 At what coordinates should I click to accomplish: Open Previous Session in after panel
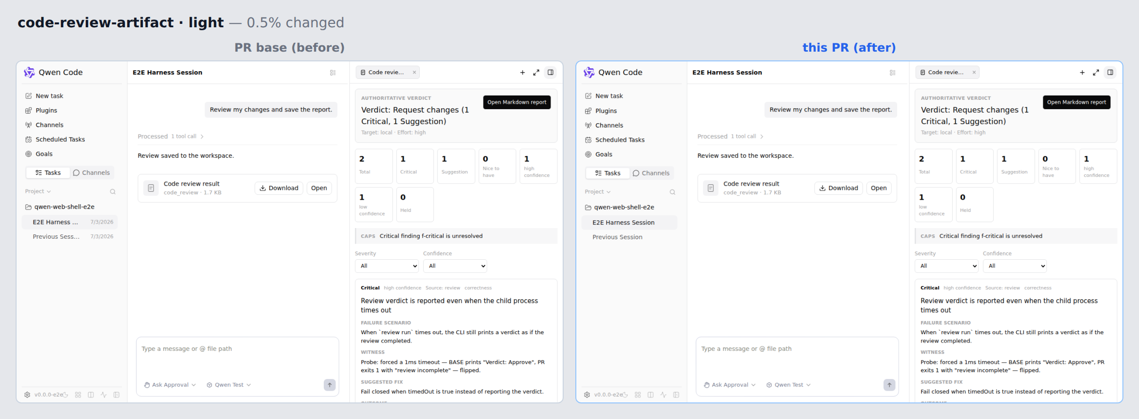[629, 237]
